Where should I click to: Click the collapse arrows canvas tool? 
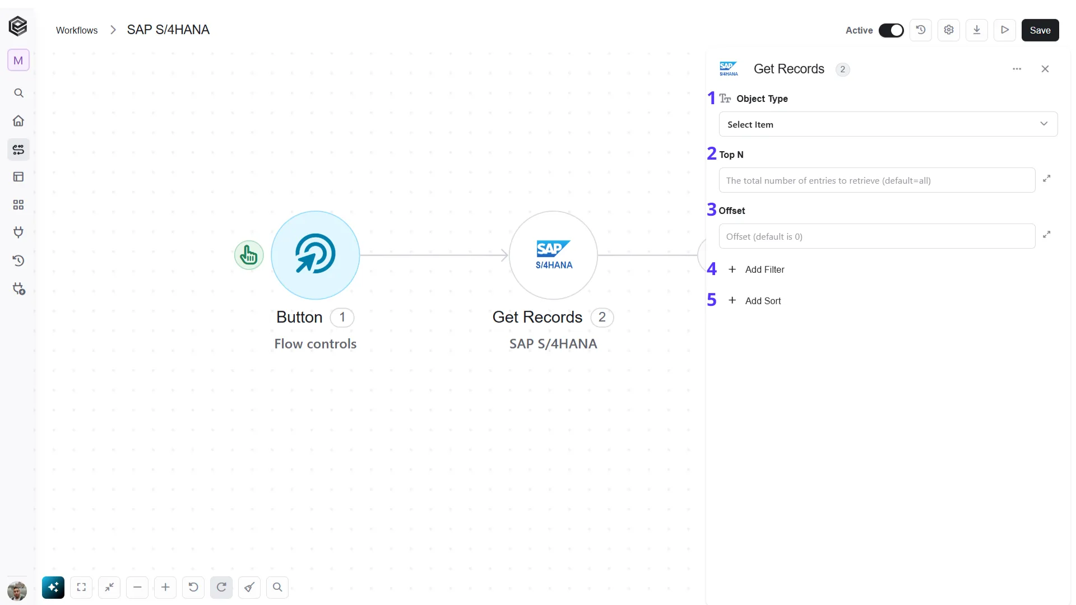[x=109, y=588]
